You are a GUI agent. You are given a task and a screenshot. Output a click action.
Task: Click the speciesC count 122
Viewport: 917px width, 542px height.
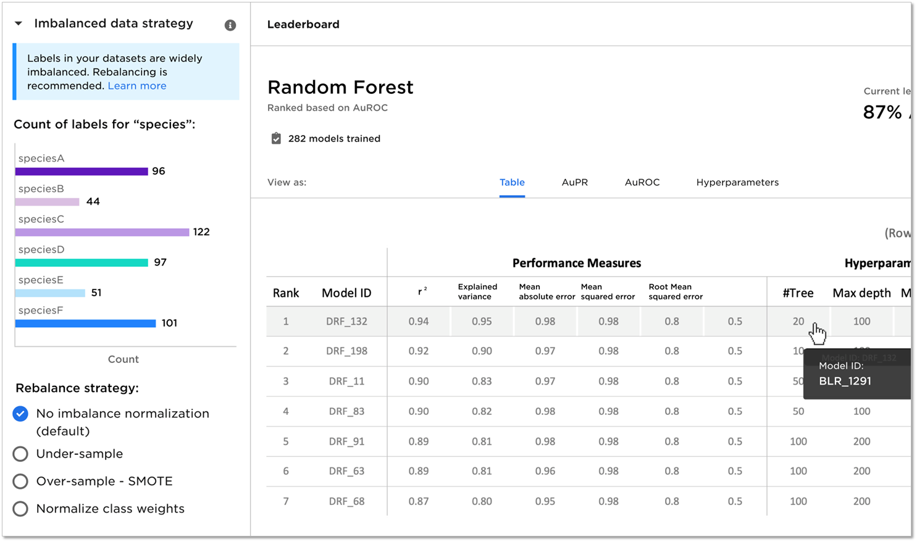click(x=201, y=232)
